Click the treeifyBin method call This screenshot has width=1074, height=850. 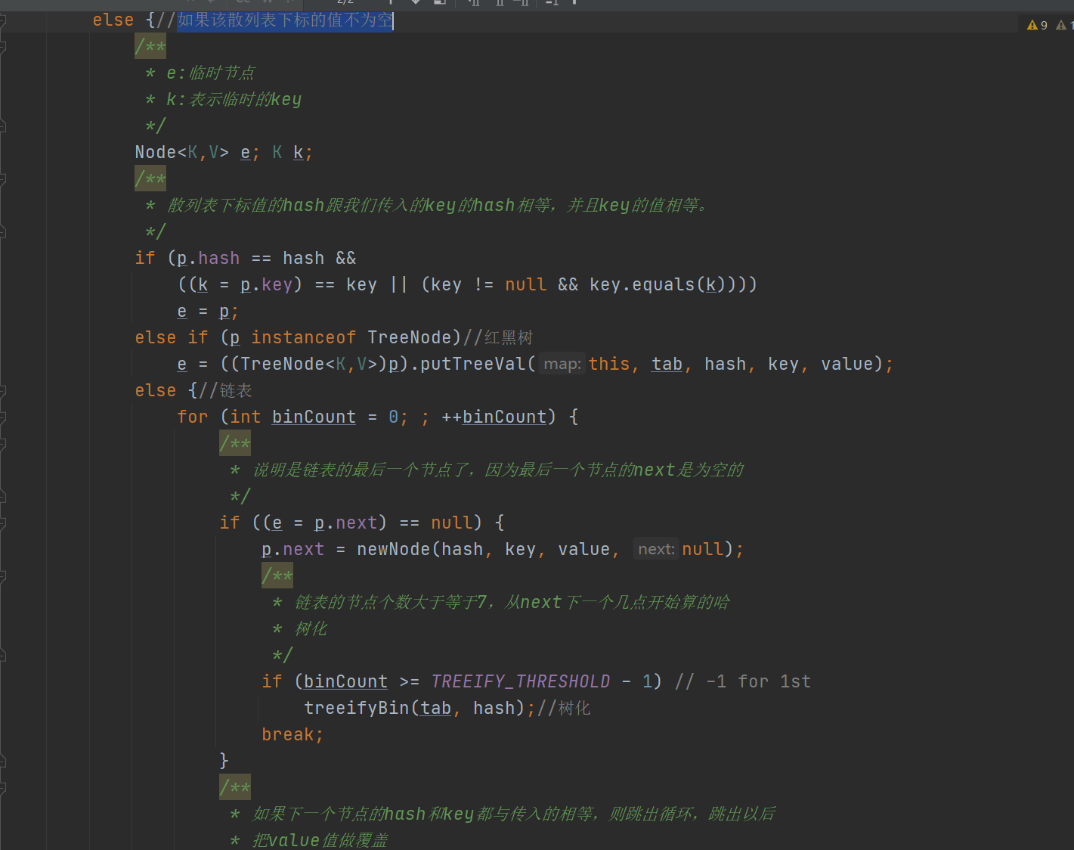coord(357,709)
